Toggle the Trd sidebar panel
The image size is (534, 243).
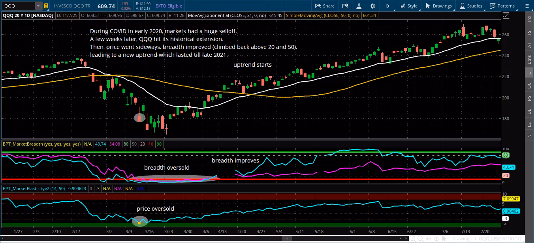[529, 20]
